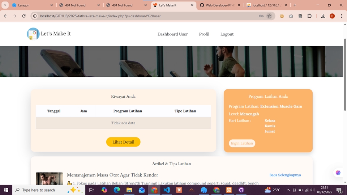Expand the system tray hidden icons chevron

coord(288,190)
